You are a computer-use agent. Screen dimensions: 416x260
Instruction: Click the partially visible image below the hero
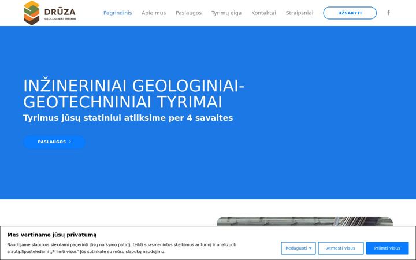(x=304, y=221)
